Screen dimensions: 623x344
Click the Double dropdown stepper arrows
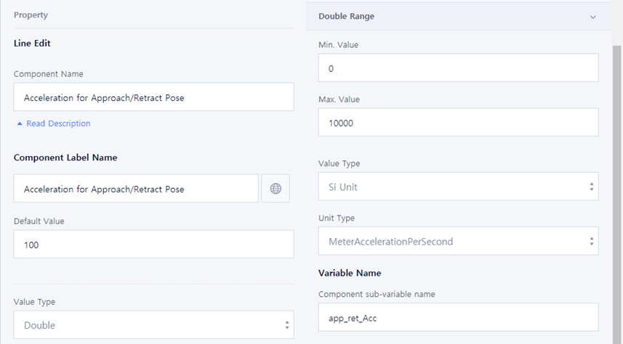[287, 325]
